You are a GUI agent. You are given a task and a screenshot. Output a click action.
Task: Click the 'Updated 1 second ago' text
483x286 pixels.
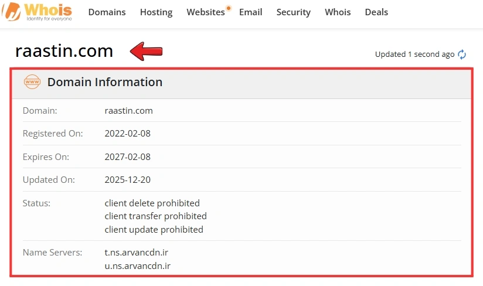[x=414, y=54]
